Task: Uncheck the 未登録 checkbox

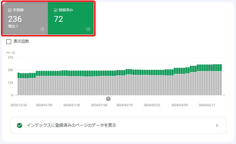Action: click(10, 10)
